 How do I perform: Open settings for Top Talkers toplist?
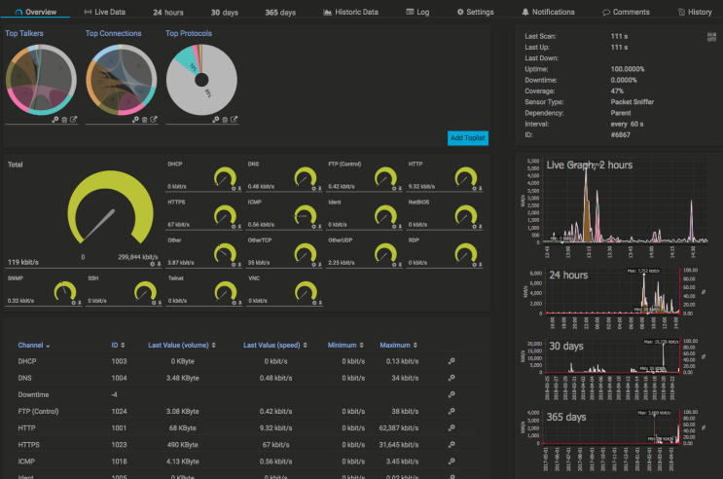[55, 120]
